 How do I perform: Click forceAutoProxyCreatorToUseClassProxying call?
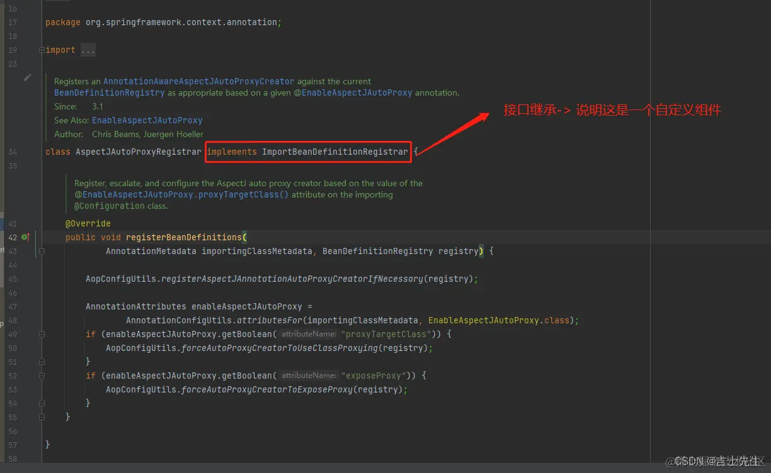tap(280, 348)
